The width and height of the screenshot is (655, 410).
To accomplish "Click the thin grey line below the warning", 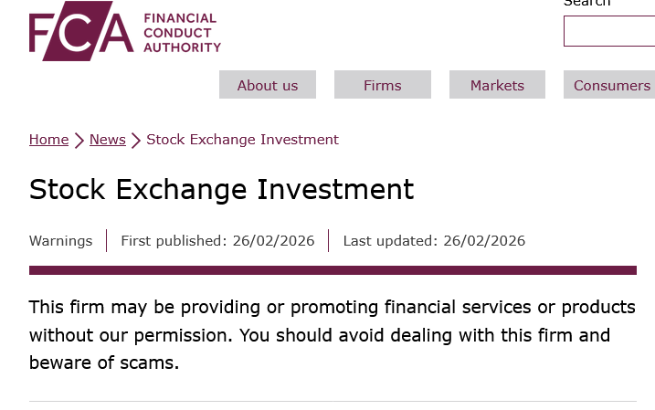I will click(x=333, y=401).
